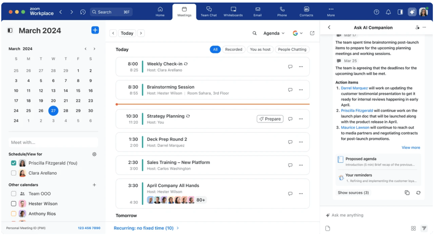Open the More menu in top bar
Image resolution: width=436 pixels, height=239 pixels.
coord(331,12)
